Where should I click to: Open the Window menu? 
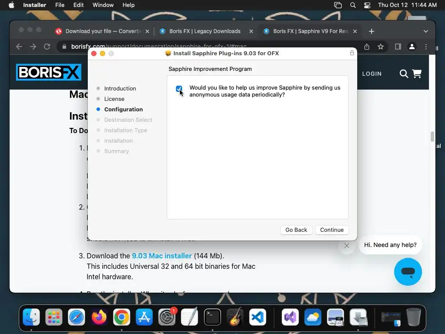coord(103,5)
